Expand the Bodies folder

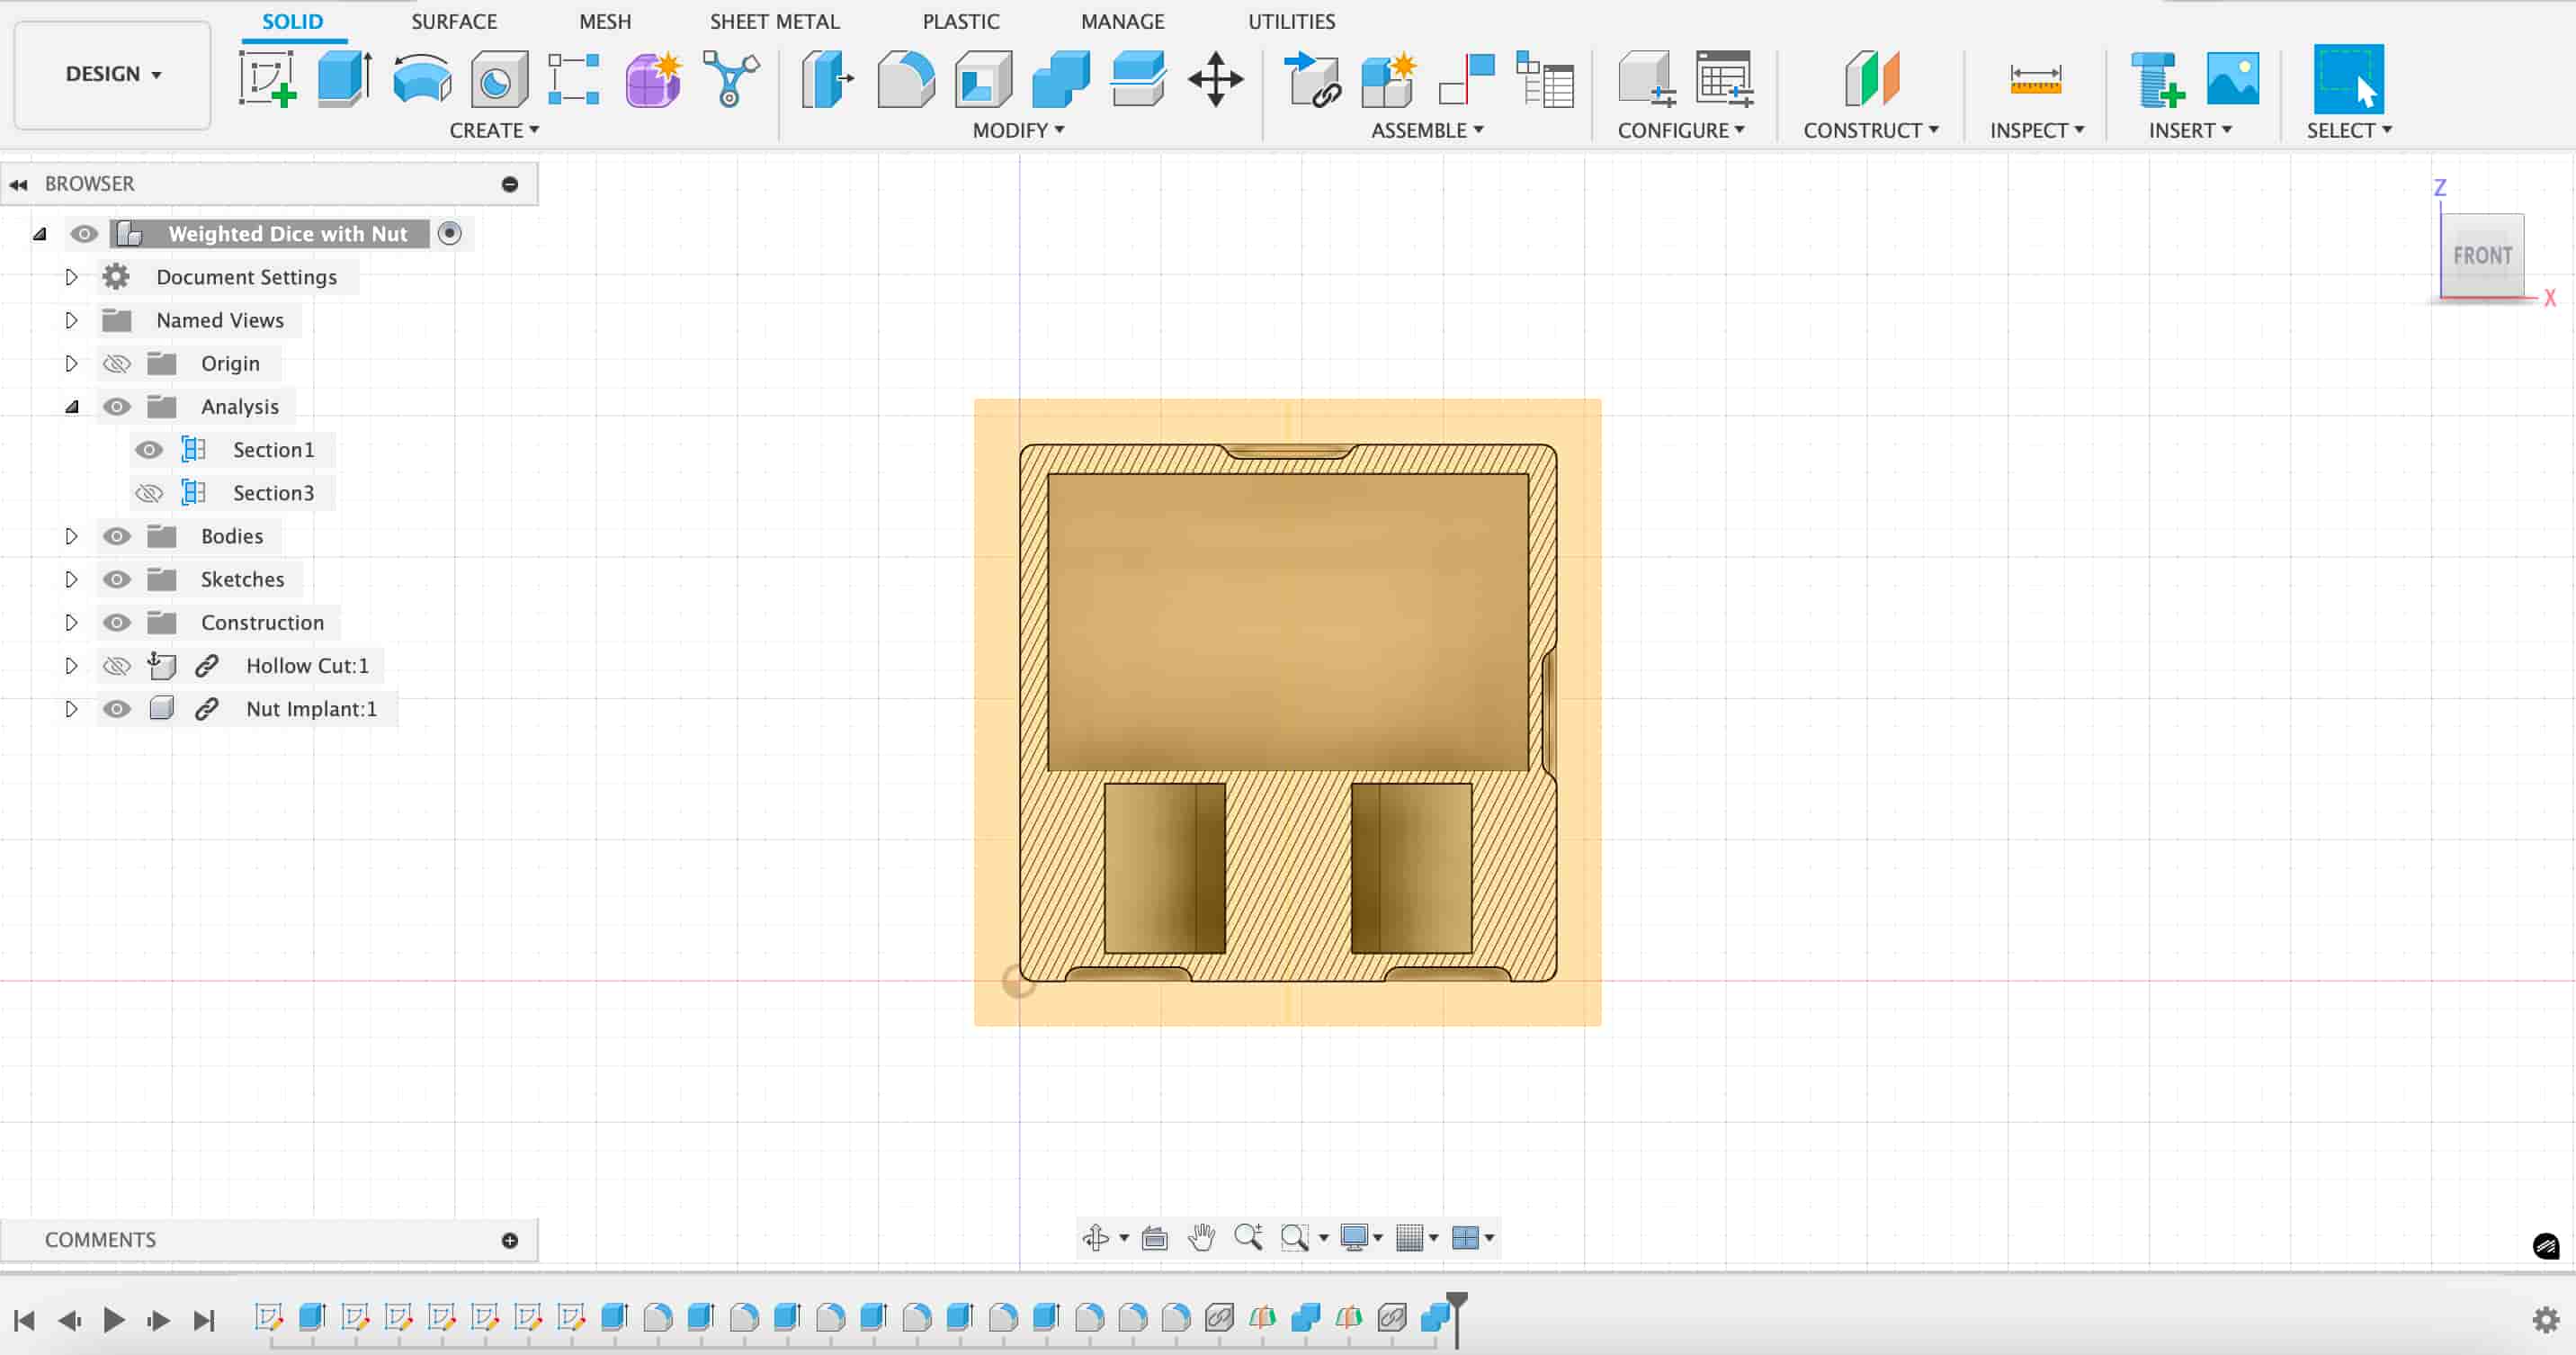click(71, 536)
